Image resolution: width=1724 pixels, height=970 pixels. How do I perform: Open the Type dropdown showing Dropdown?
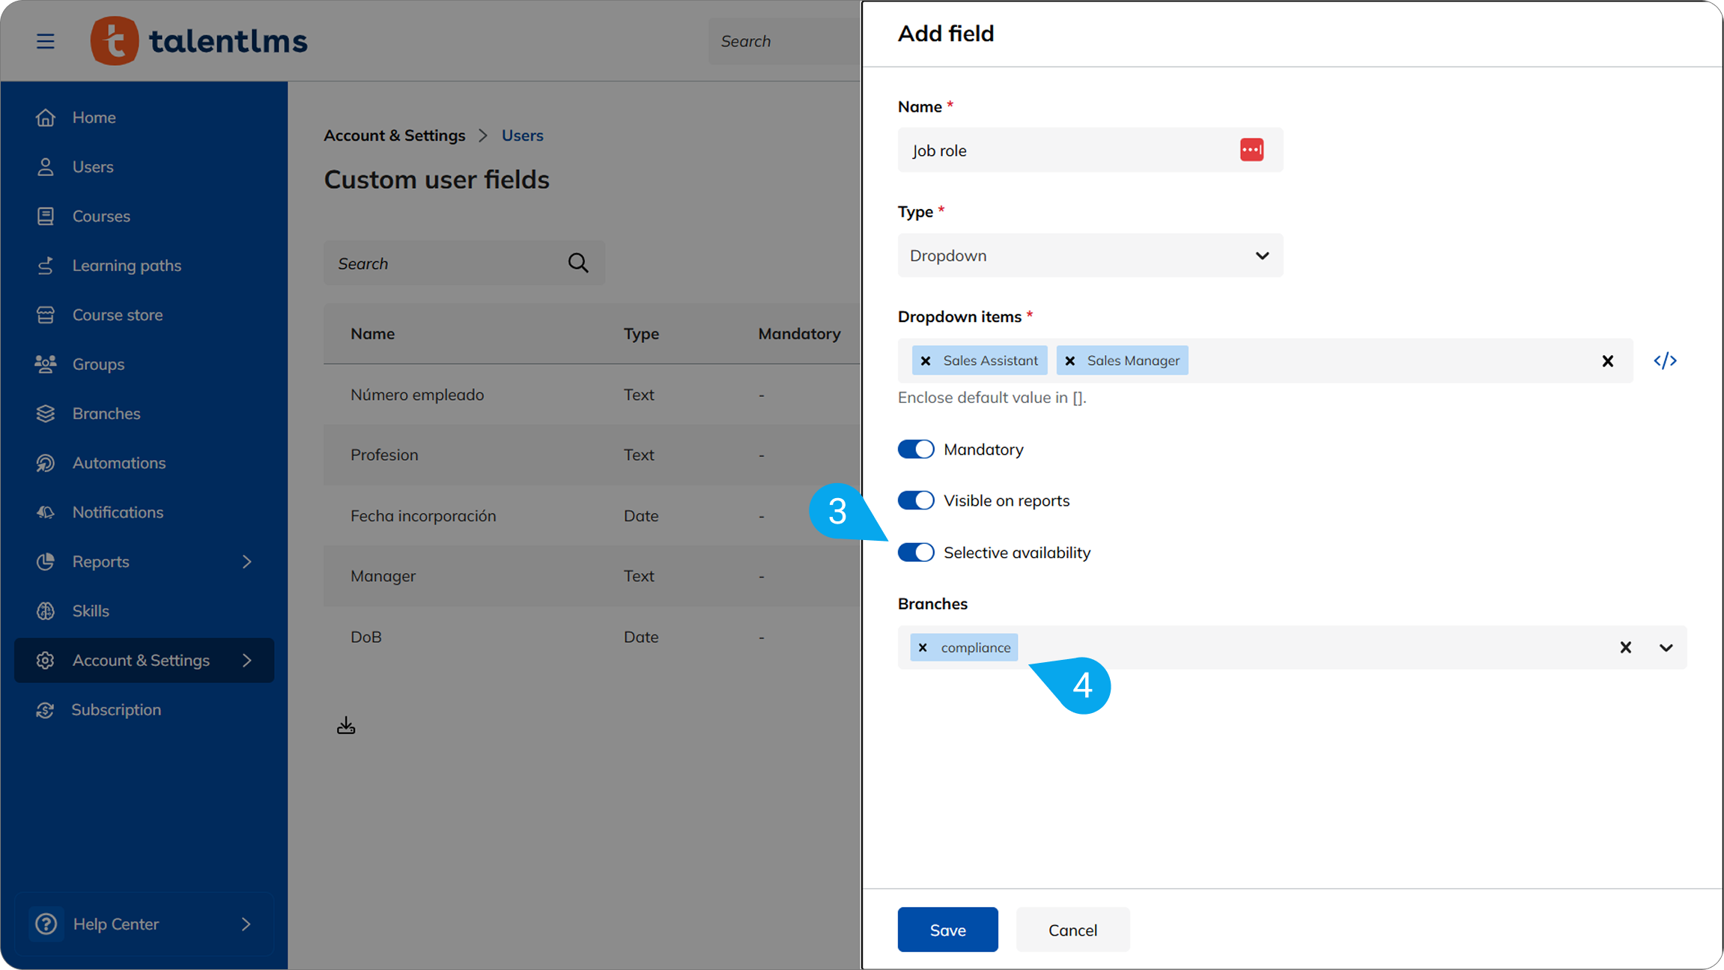coord(1261,255)
